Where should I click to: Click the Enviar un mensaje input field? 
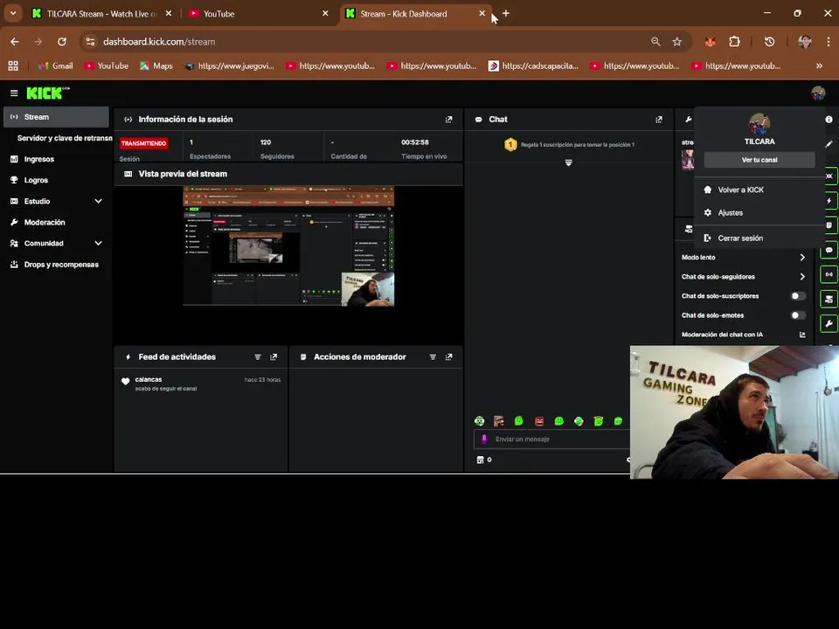(551, 439)
